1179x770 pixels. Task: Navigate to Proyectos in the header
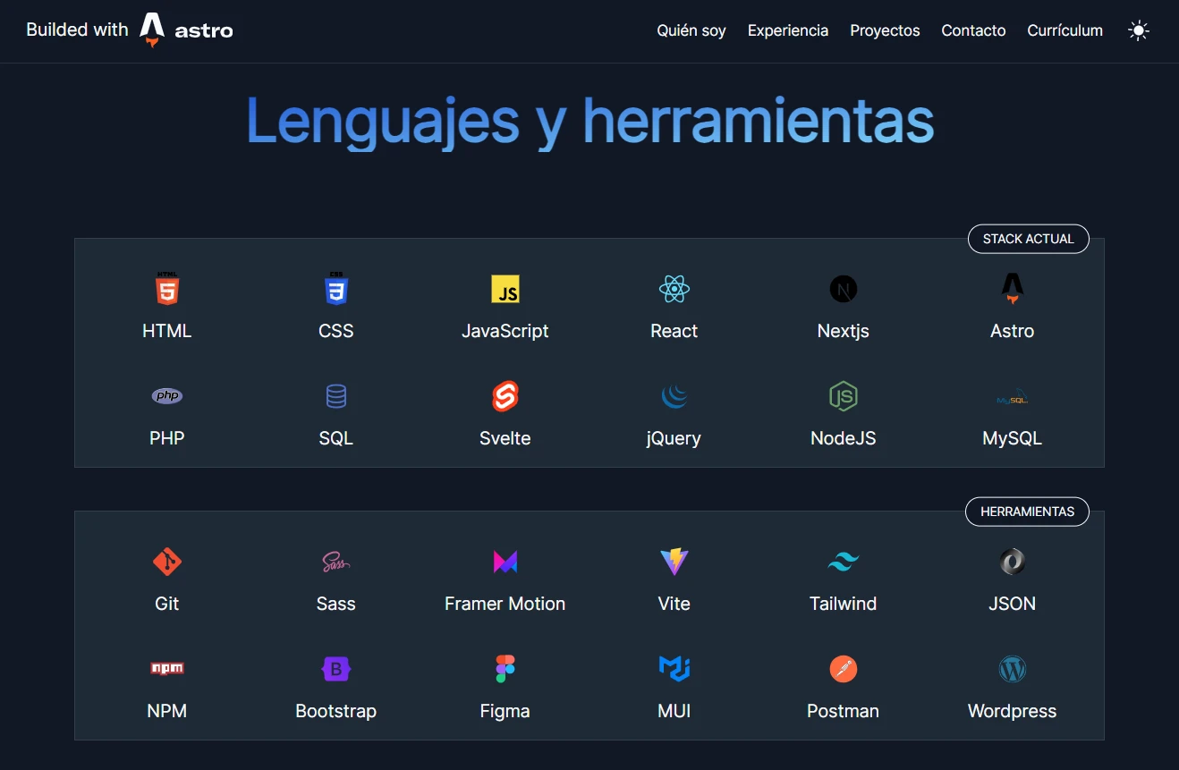885,30
